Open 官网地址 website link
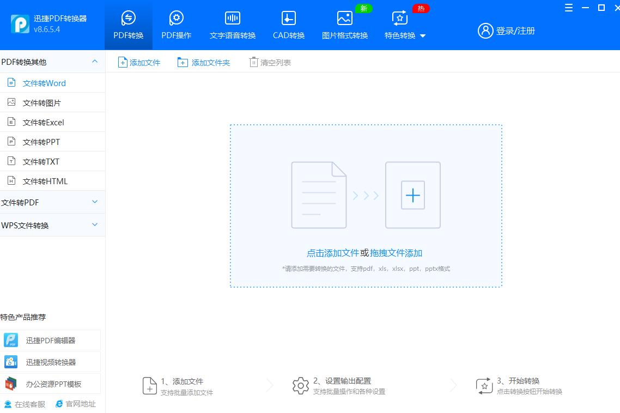This screenshot has width=620, height=413. 76,404
